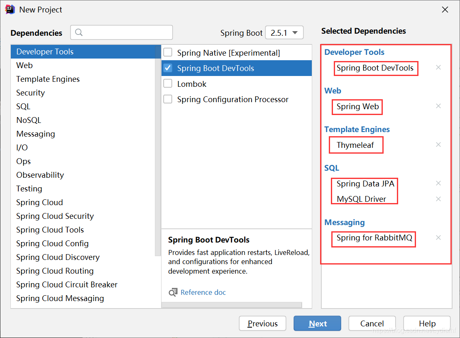Click the Help button
The width and height of the screenshot is (460, 338).
427,323
